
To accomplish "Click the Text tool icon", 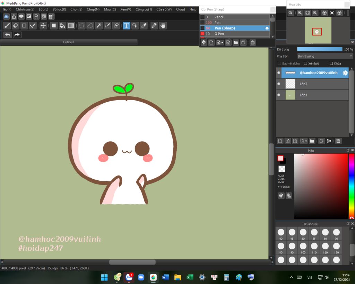I will 126,26.
